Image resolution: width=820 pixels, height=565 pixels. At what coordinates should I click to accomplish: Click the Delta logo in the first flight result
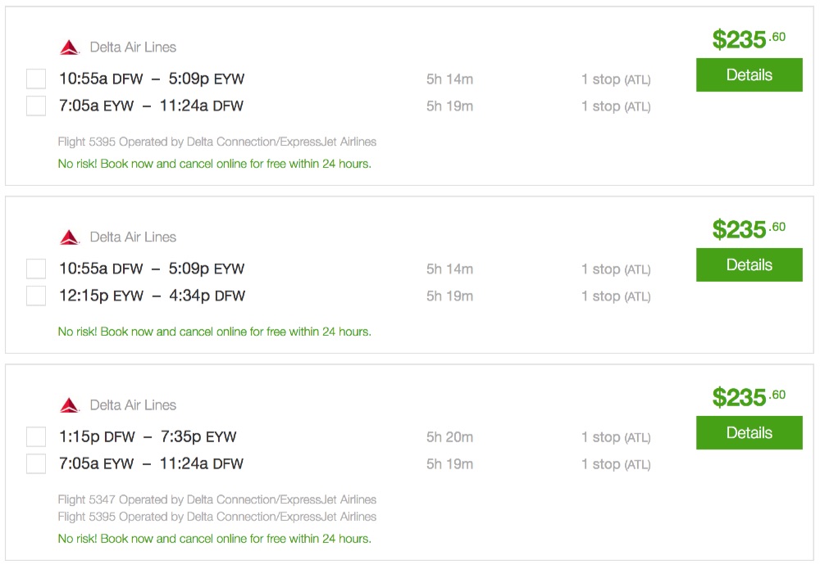click(x=69, y=47)
